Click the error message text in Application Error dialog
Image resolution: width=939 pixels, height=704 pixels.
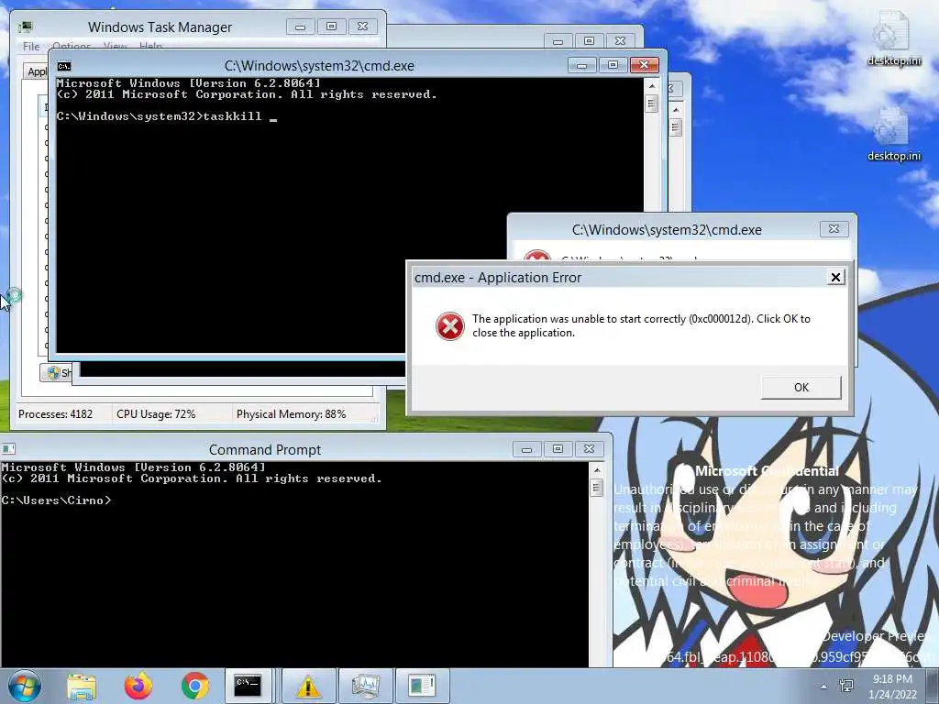[x=641, y=325]
